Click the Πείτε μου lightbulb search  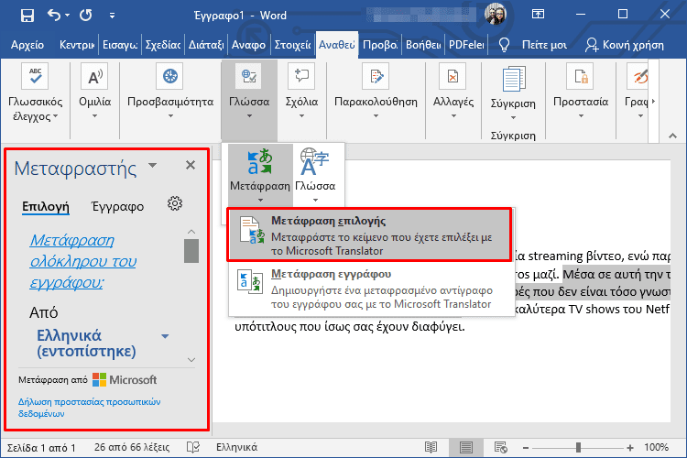click(x=533, y=45)
